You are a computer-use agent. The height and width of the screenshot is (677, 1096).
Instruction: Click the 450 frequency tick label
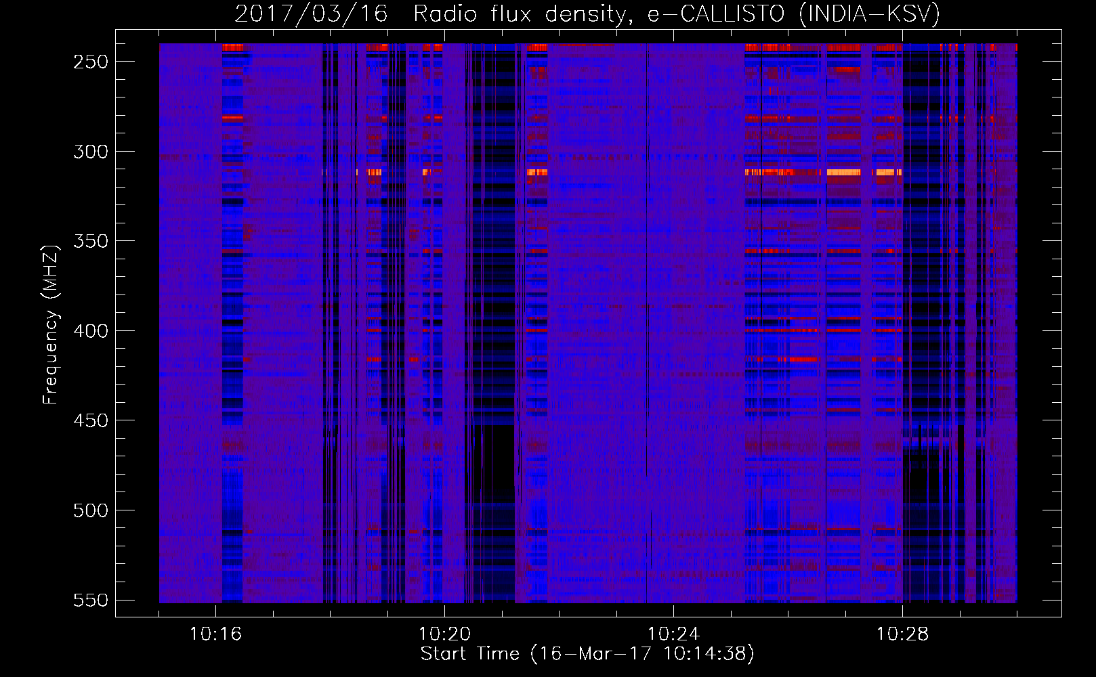[x=91, y=420]
